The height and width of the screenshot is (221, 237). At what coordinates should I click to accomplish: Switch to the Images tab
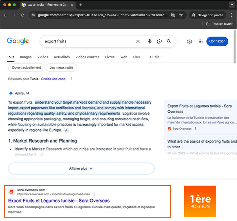[26, 57]
